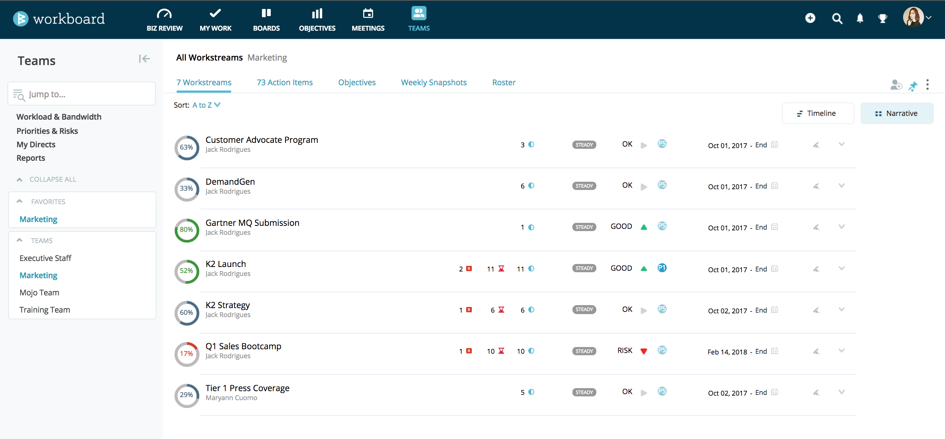945x439 pixels.
Task: Collapse the Teams sidebar panel
Action: click(144, 59)
